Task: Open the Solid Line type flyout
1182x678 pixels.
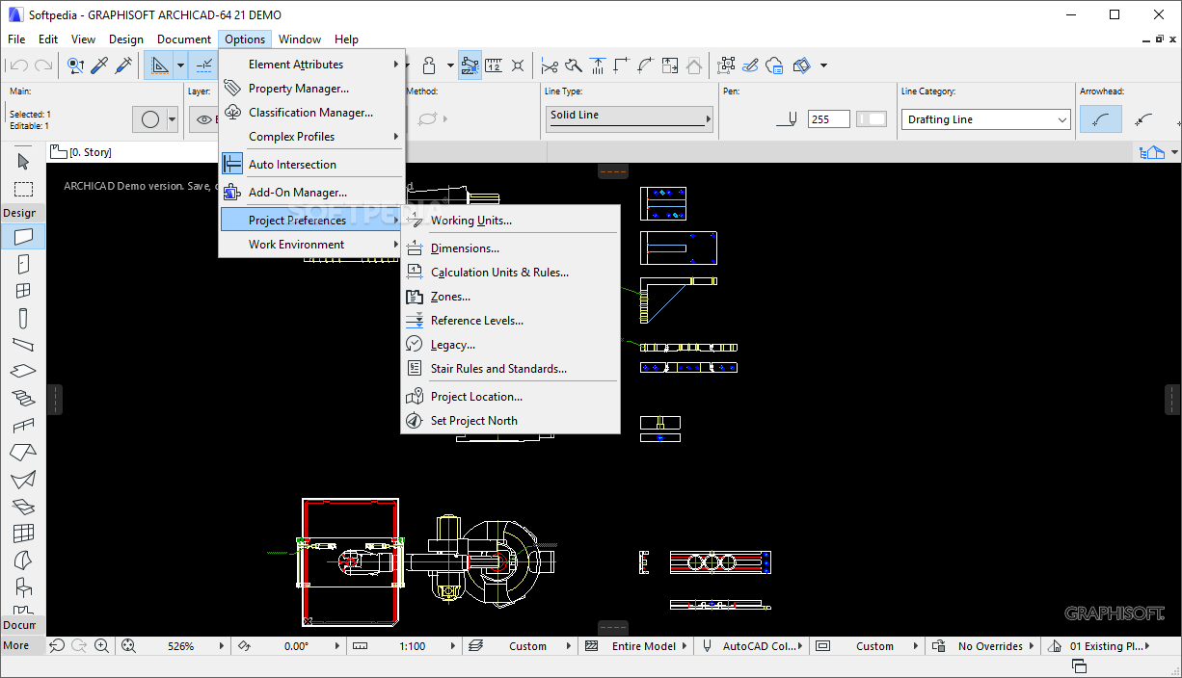Action: (x=629, y=118)
